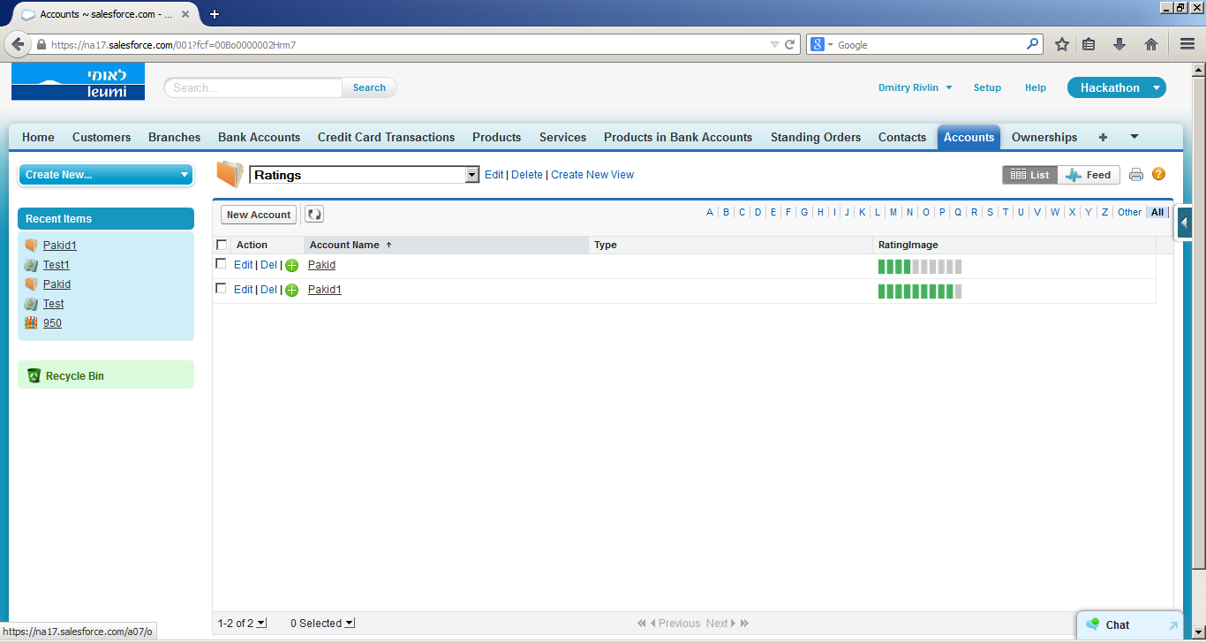Open Dmitry Rivlin user menu

(916, 87)
